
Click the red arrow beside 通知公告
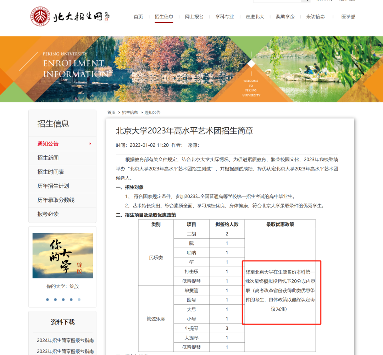pos(90,144)
